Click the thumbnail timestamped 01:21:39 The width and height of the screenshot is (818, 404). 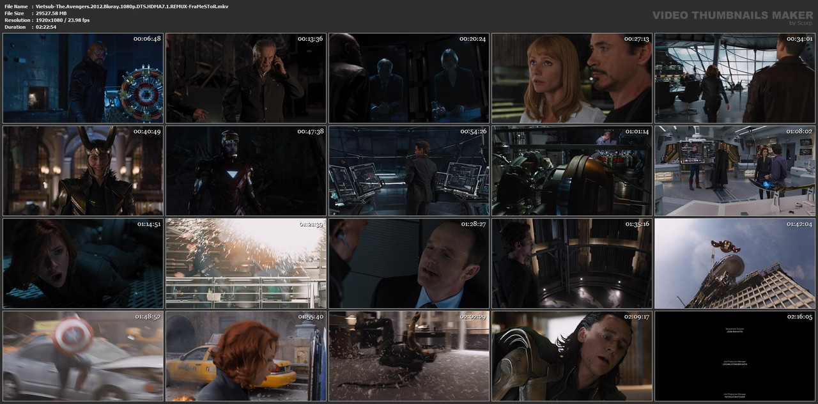[246, 263]
